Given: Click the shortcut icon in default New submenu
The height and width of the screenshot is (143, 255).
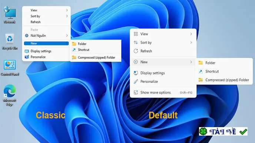Looking at the screenshot, I should 201,71.
